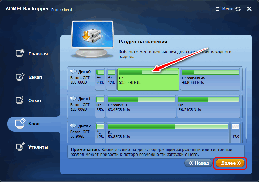The image size is (259, 182).
Task: Select partition K: 50.85GB Ntfs
Action: [x=168, y=133]
